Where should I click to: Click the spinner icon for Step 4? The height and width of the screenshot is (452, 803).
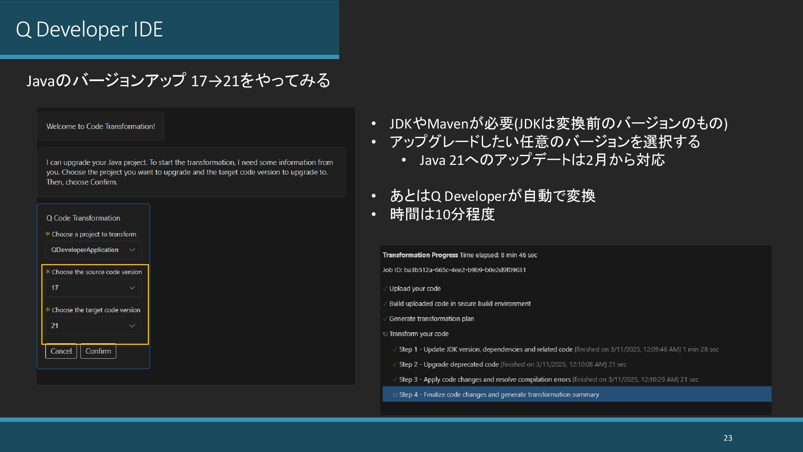click(x=395, y=395)
